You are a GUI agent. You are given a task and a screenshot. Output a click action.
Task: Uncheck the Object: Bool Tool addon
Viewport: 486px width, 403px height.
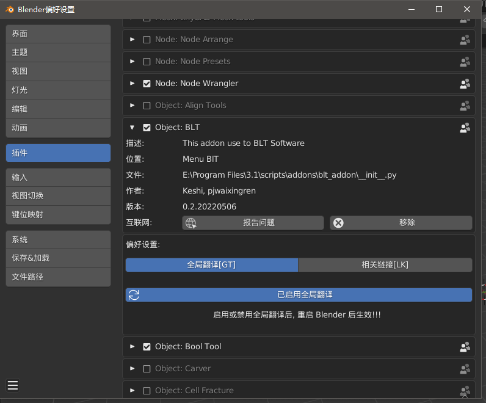pyautogui.click(x=147, y=347)
